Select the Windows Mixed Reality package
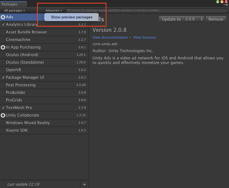This screenshot has height=188, width=229. pos(44,123)
